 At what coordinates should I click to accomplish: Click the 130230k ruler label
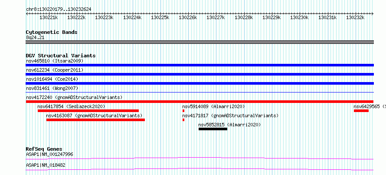[x=299, y=18]
